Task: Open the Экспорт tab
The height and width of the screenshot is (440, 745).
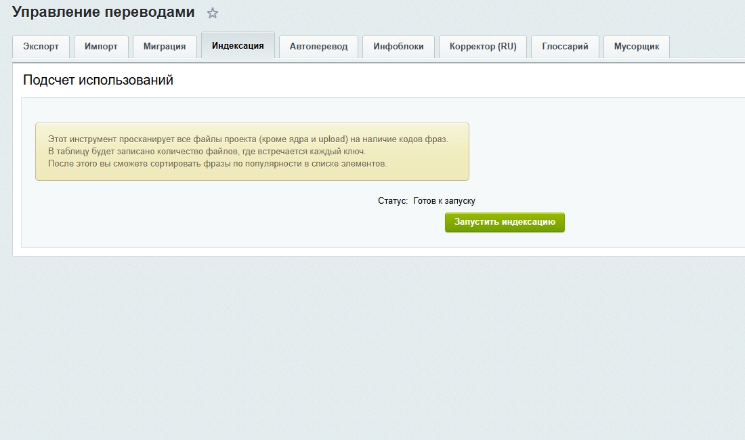Action: pyautogui.click(x=41, y=47)
